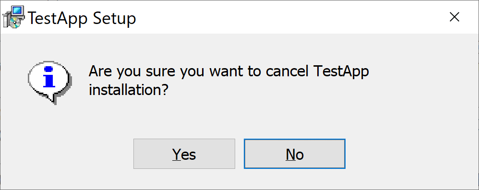The image size is (479, 190).
Task: Close the TestApp Setup dialog with X
Action: (455, 17)
